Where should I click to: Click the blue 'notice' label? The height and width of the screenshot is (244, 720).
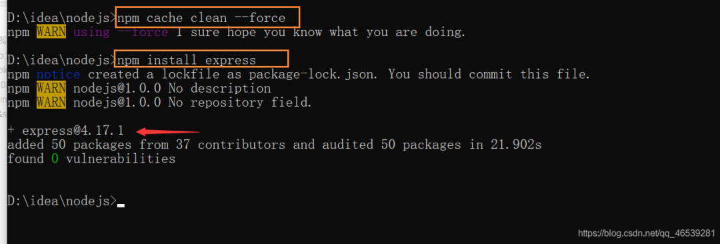[x=58, y=75]
